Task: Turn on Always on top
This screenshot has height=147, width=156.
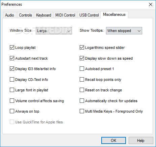Action: click(12, 111)
